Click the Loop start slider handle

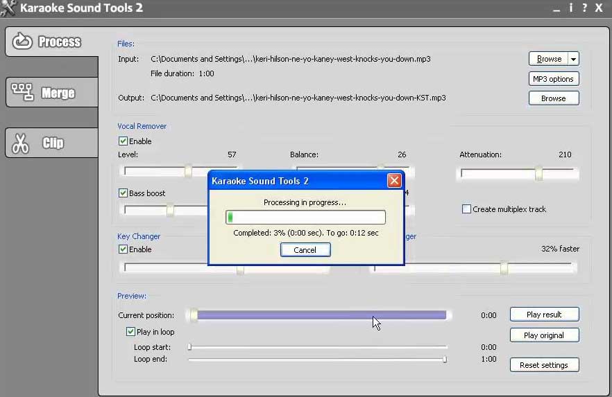click(x=189, y=346)
